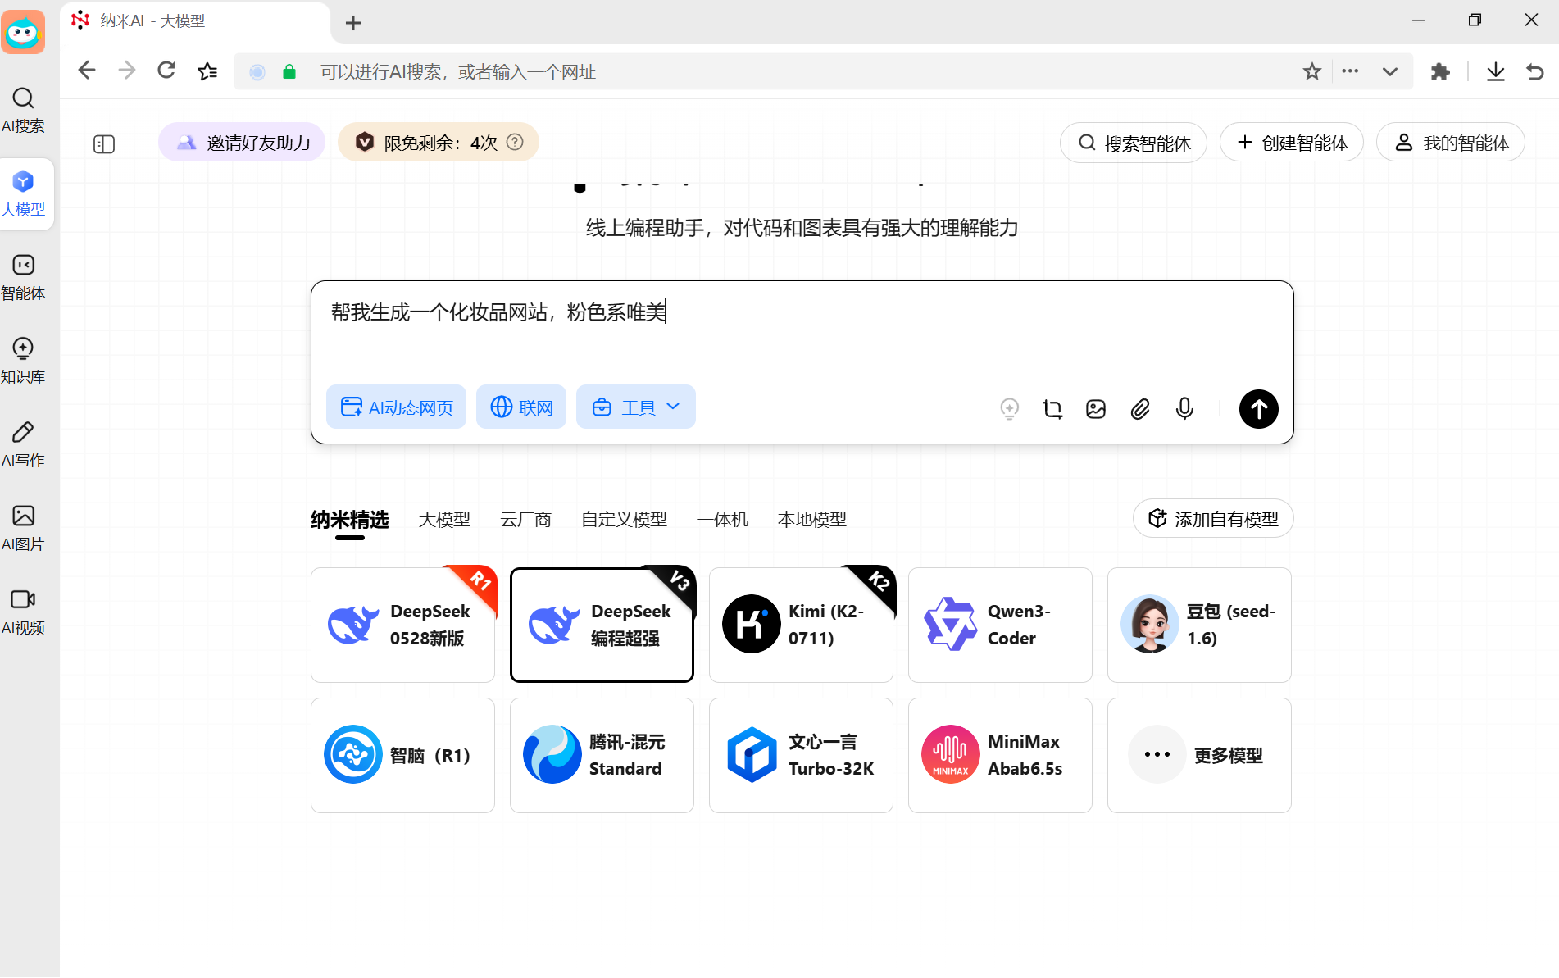
Task: Toggle the AI动态网页 option
Action: coord(396,407)
